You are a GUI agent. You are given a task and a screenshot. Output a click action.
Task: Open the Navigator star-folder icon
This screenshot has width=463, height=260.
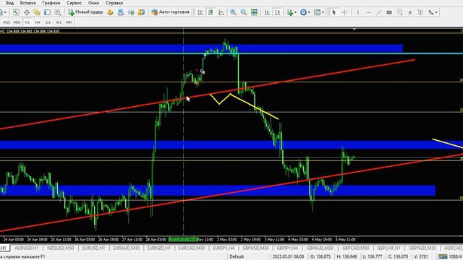[x=37, y=12]
